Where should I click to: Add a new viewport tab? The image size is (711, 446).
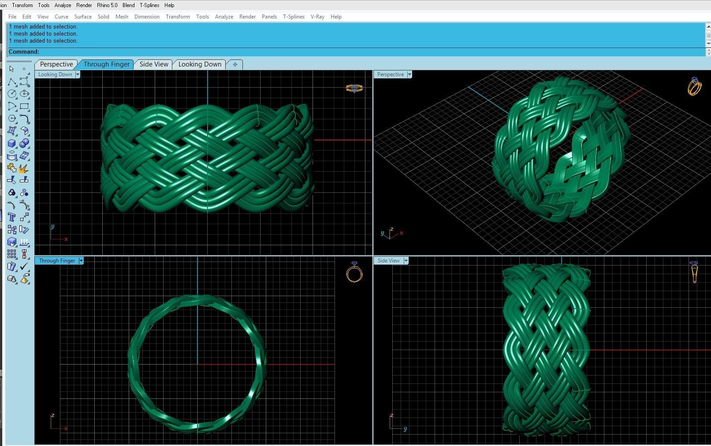pos(235,64)
